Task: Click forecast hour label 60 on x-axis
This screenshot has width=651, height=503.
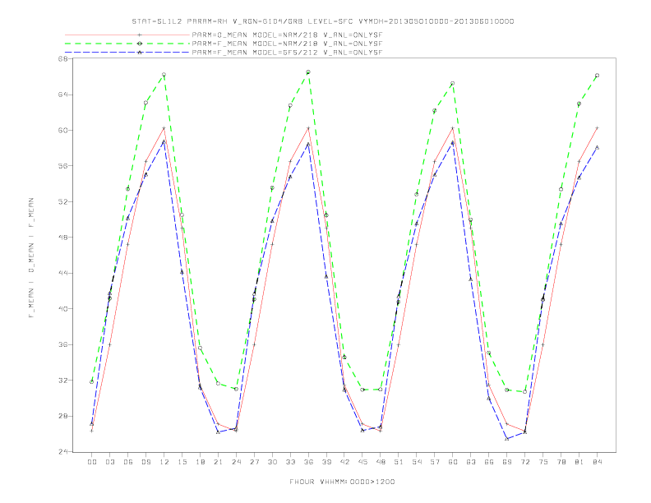Action: 453,462
